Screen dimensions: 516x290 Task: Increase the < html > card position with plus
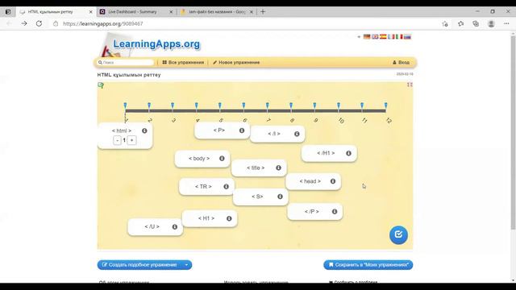(131, 140)
